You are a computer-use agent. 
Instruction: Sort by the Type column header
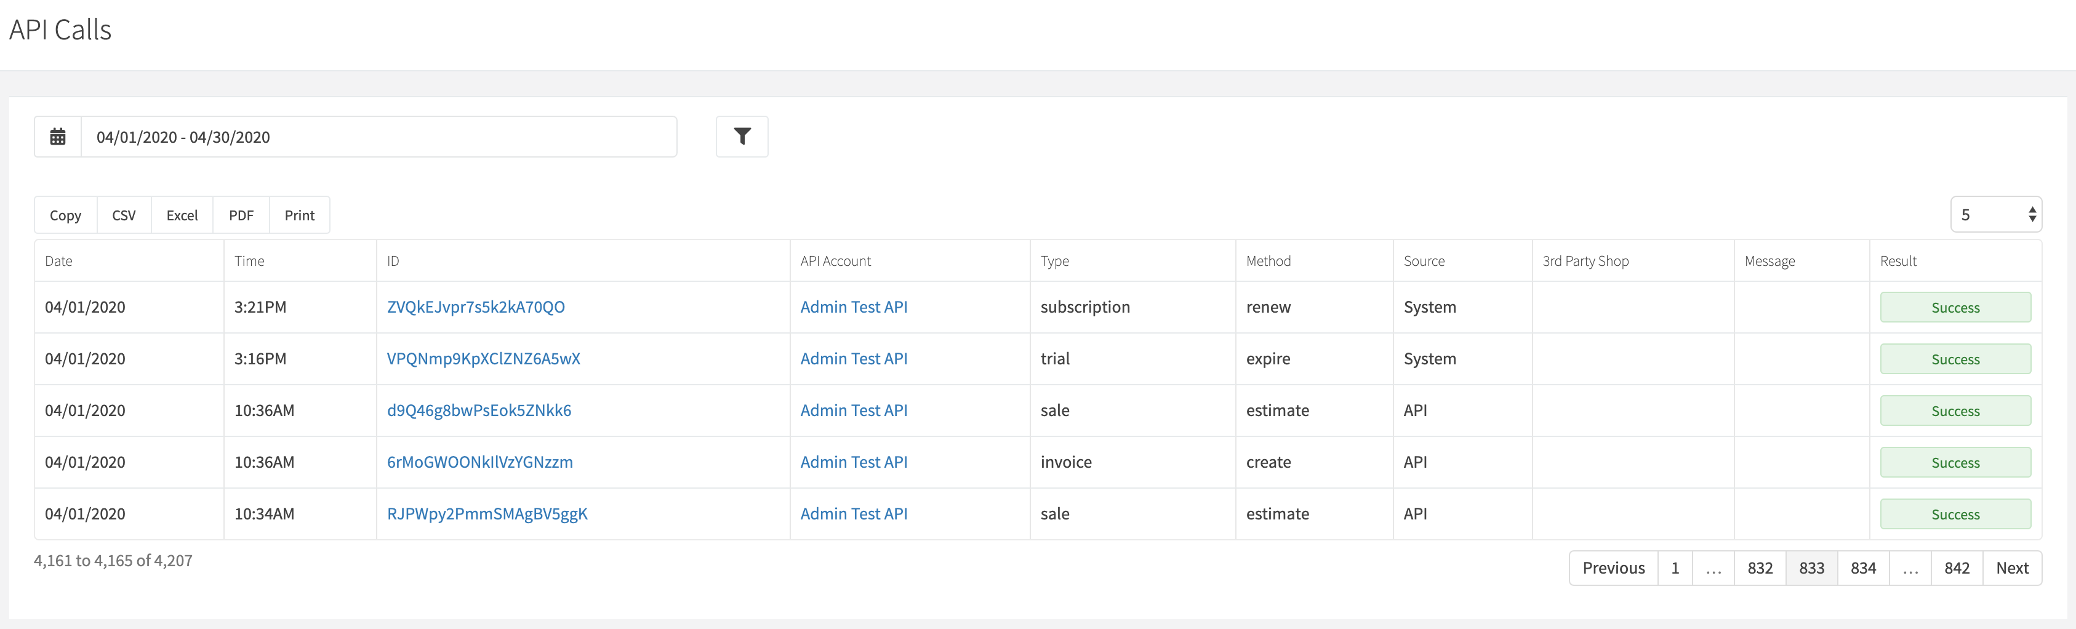pos(1132,261)
